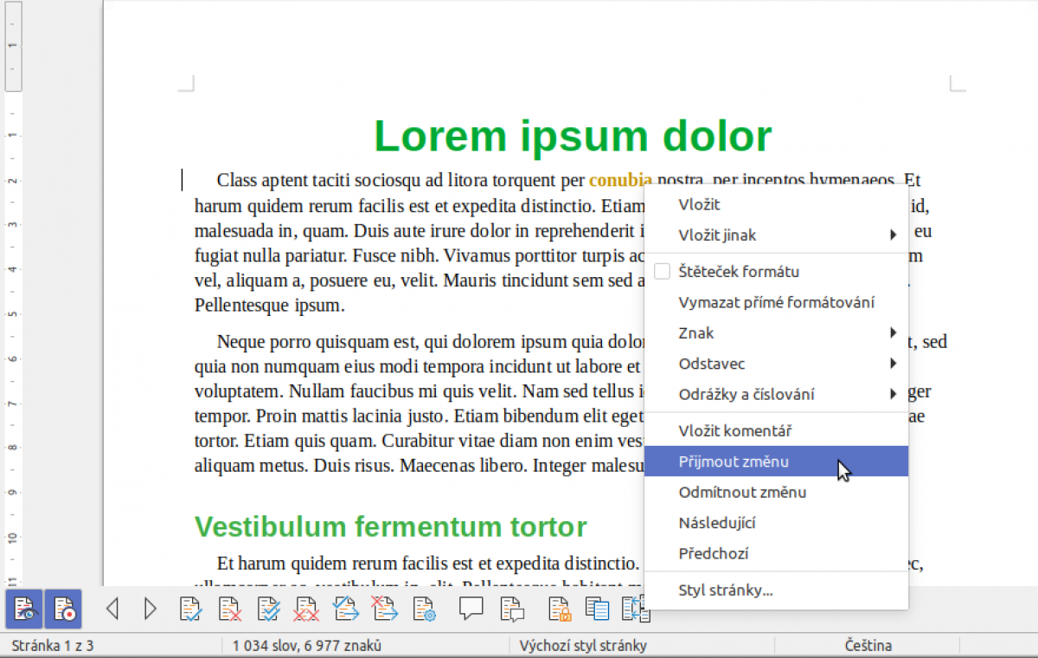Insert track change comment icon

coord(512,609)
